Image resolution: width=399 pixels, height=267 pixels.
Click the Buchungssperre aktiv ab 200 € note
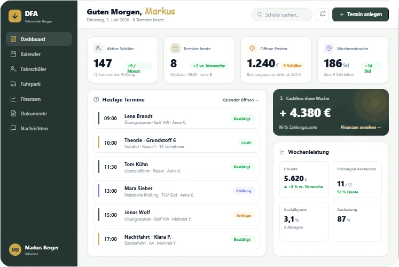274,75
